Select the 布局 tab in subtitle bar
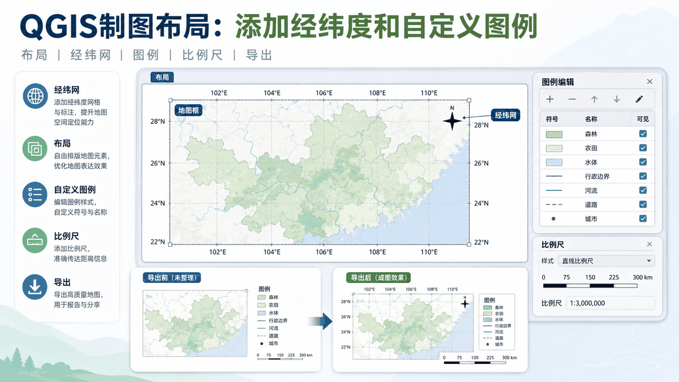The width and height of the screenshot is (679, 382). coord(34,55)
